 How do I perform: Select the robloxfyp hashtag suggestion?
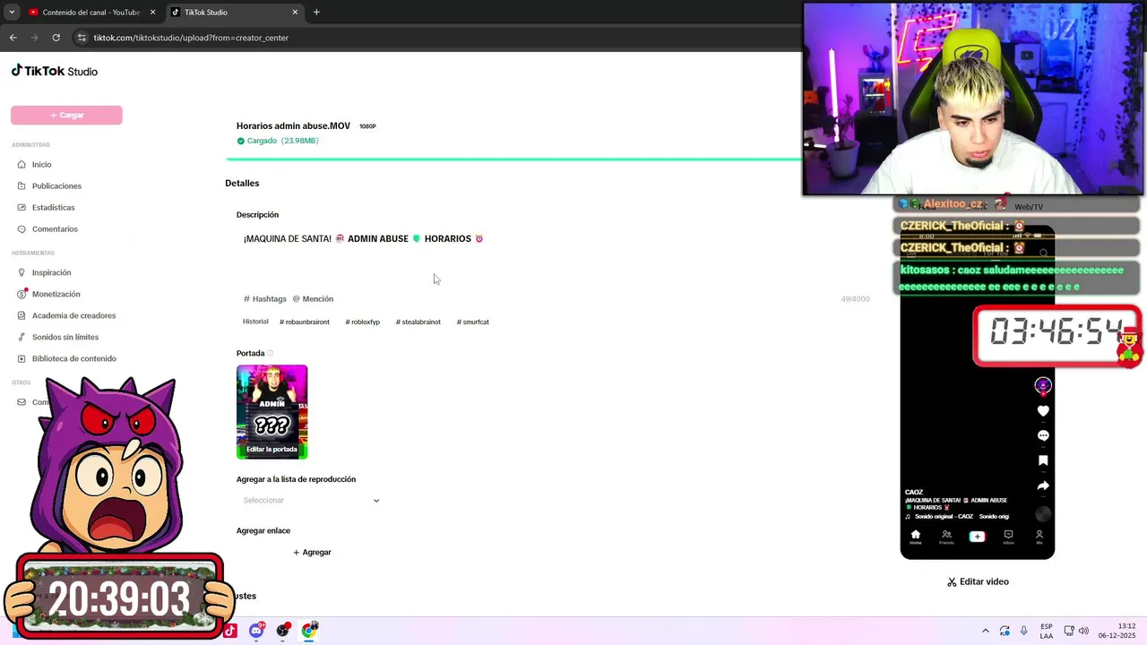[363, 322]
